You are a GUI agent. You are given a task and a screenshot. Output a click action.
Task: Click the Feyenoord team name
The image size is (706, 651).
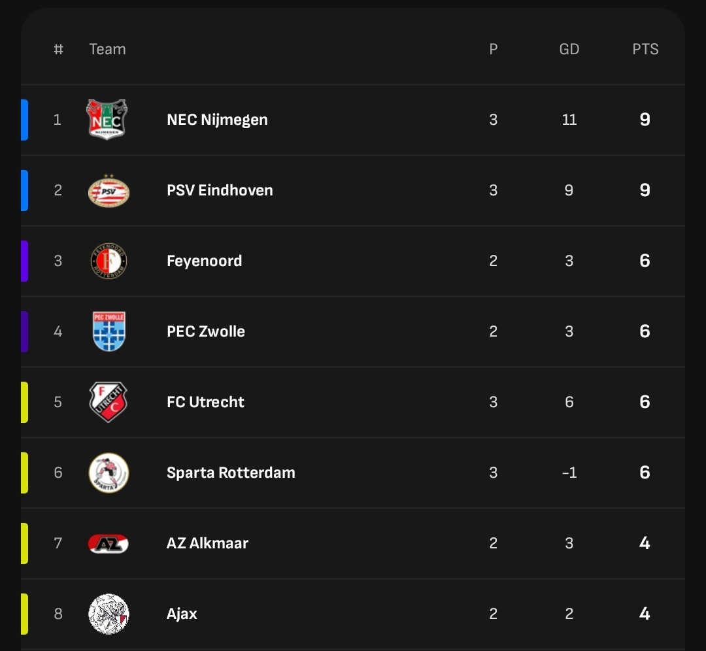(204, 261)
